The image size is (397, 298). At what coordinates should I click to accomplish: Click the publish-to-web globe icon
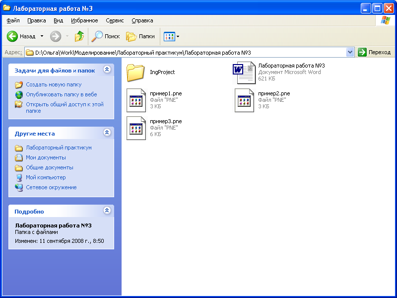[19, 94]
